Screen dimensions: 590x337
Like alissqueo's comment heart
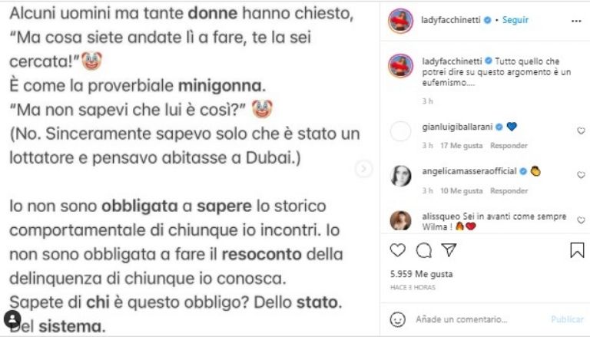pyautogui.click(x=581, y=220)
